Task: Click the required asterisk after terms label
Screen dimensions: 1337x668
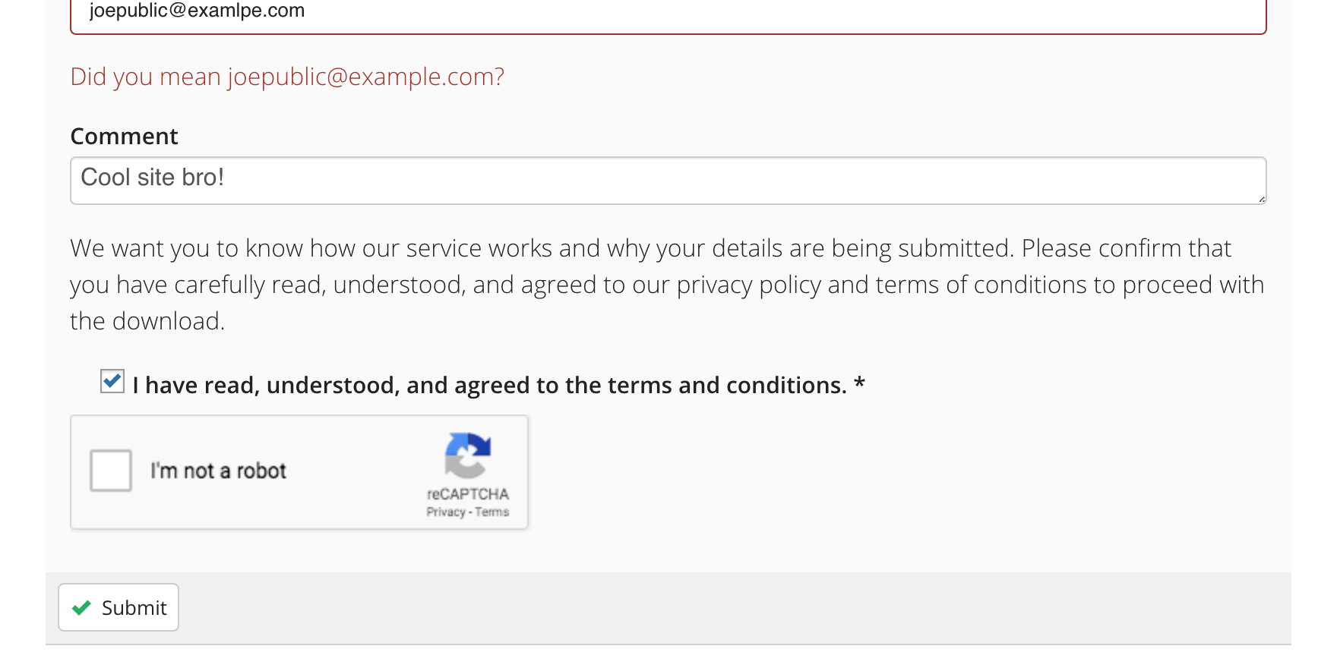Action: [859, 384]
